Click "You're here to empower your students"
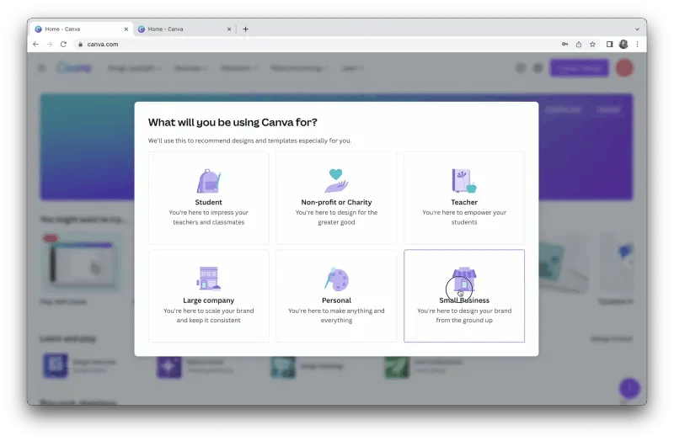 pyautogui.click(x=464, y=217)
